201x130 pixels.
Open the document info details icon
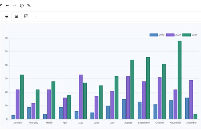22,5
